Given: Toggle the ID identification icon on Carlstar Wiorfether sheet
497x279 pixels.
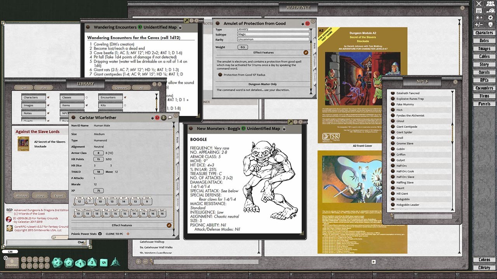Looking at the screenshot, I should click(157, 118).
